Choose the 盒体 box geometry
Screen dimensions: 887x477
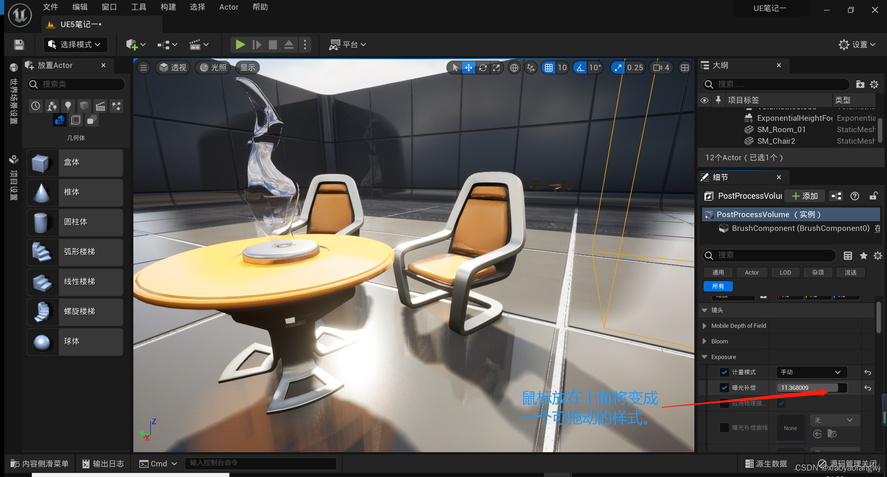pyautogui.click(x=75, y=163)
